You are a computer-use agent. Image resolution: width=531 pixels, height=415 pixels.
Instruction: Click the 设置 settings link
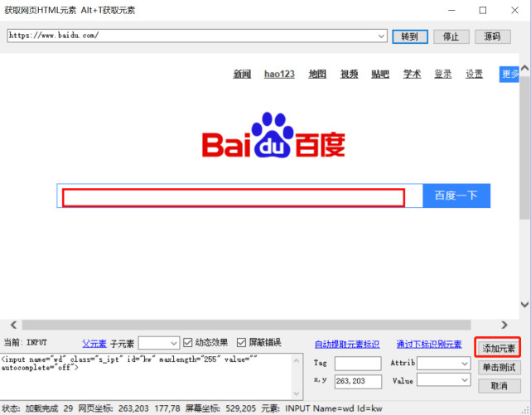pyautogui.click(x=474, y=74)
